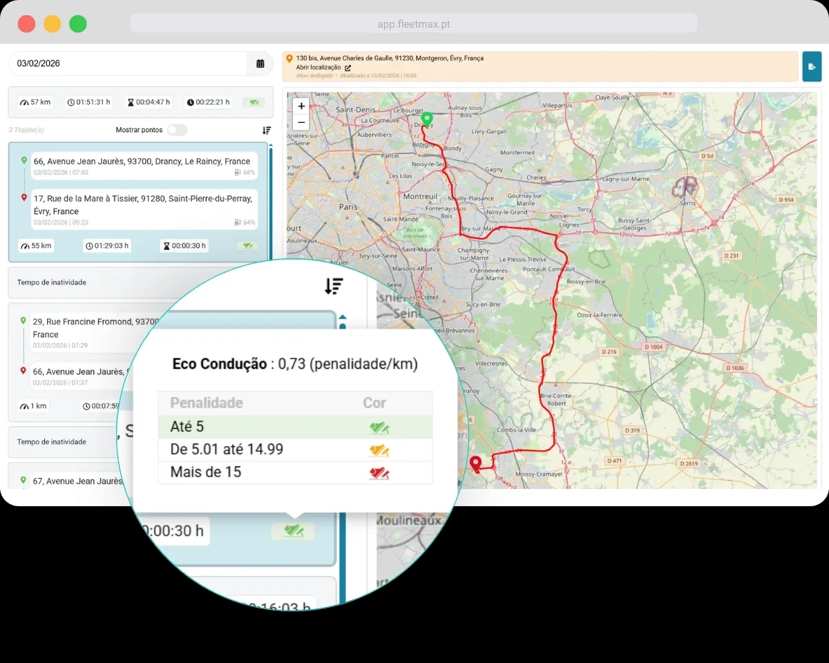Click the 00:00:30 h trip idle badge

(x=184, y=246)
